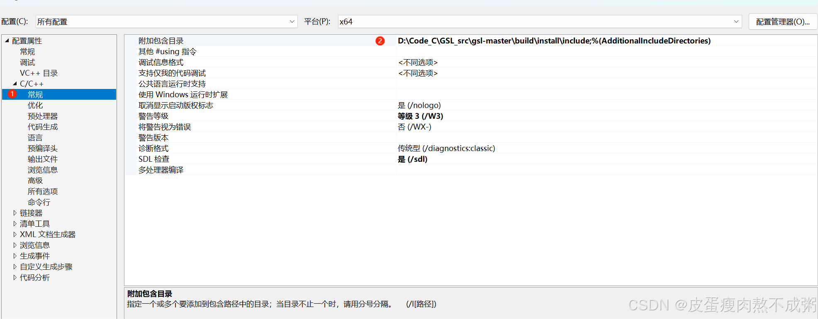Viewport: 818px width, 319px height.
Task: Click the 诊断格式 property label
Action: tap(153, 149)
